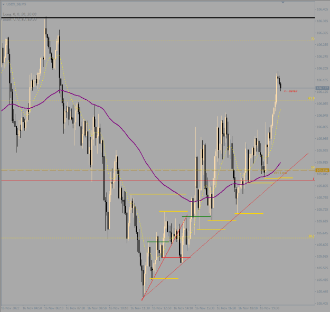Click the '16 Nov 18:10' time axis label

pyautogui.click(x=248, y=308)
